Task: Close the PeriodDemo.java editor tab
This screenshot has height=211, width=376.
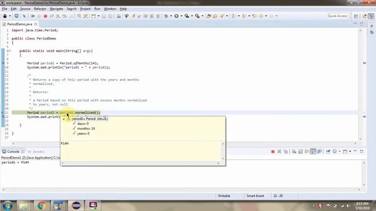Action: (x=36, y=24)
